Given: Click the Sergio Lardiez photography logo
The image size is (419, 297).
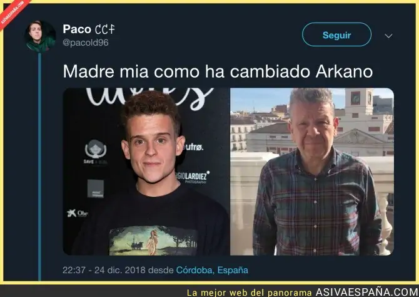Looking at the screenshot, I should pyautogui.click(x=193, y=177).
